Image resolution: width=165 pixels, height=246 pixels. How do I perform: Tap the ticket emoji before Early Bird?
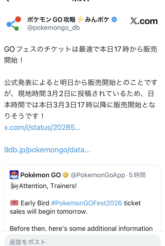click(x=14, y=203)
